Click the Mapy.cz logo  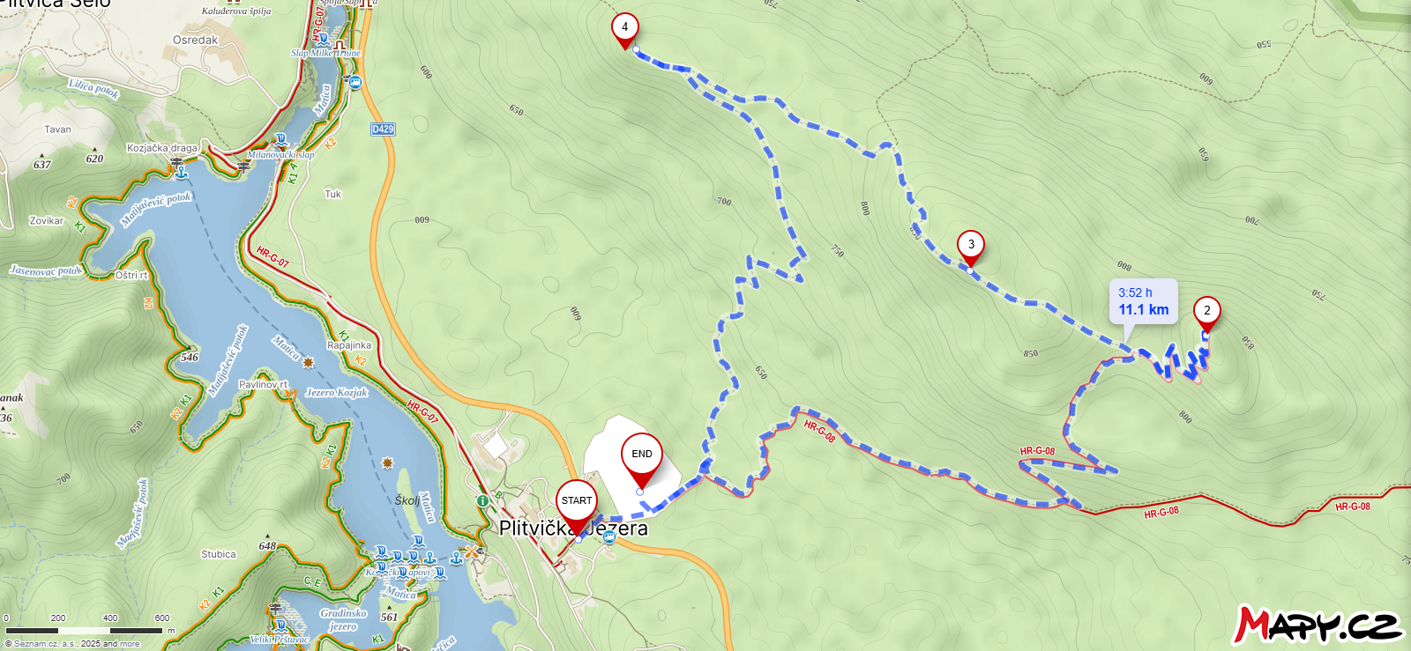[1318, 625]
